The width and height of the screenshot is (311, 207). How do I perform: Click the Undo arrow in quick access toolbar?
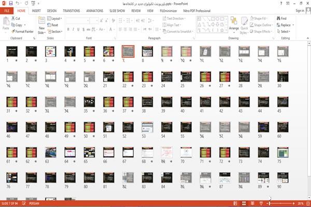point(18,4)
